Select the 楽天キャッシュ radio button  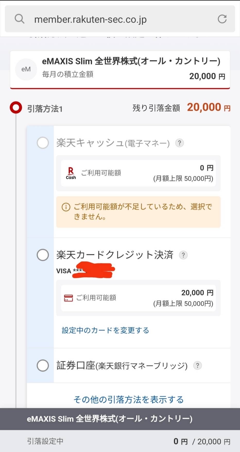click(x=43, y=143)
